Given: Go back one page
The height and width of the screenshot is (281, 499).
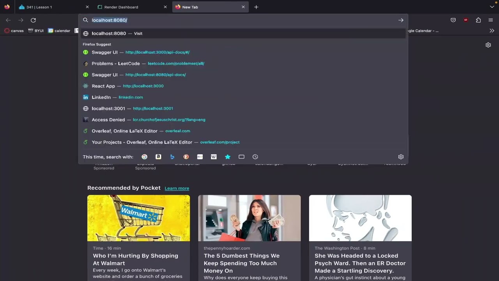Looking at the screenshot, I should [8, 20].
